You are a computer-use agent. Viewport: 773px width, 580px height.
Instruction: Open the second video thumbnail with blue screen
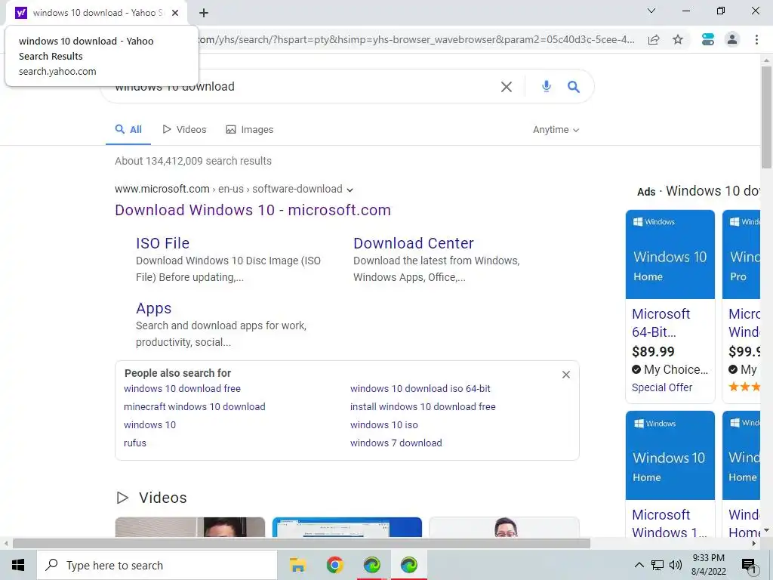tap(347, 526)
